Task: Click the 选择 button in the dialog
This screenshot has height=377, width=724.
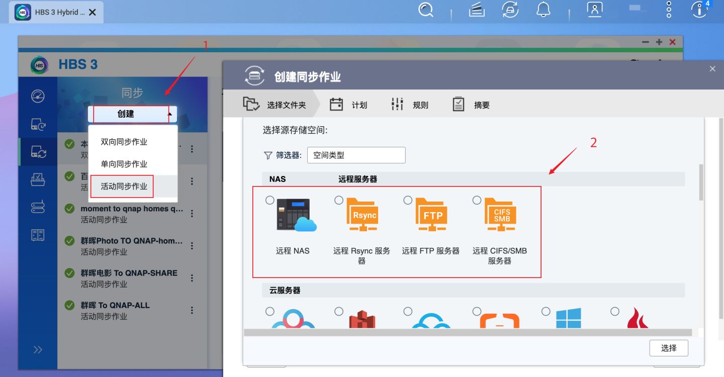Action: 669,348
